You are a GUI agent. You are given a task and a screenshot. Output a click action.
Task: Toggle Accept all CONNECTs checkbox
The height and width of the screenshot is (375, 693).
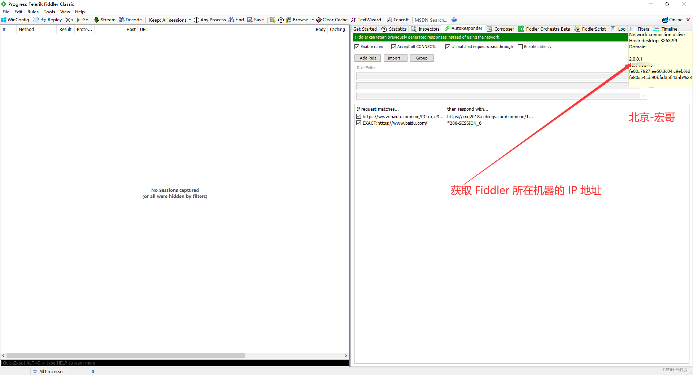pos(393,47)
